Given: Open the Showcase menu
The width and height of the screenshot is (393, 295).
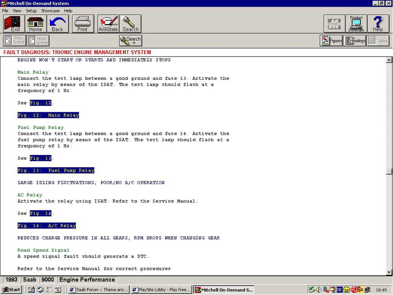Looking at the screenshot, I should (50, 11).
